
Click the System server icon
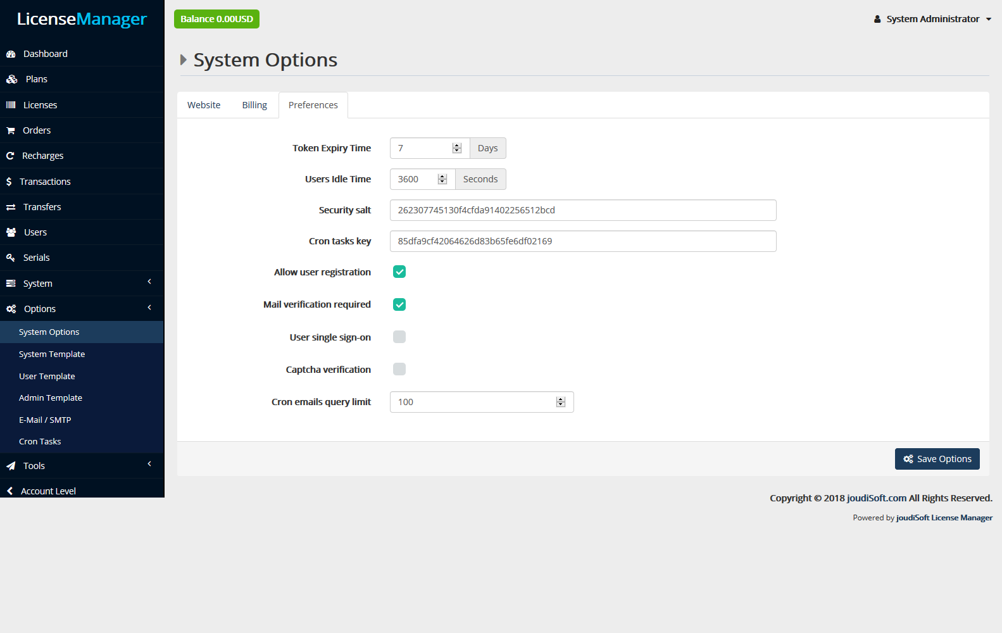click(x=11, y=284)
